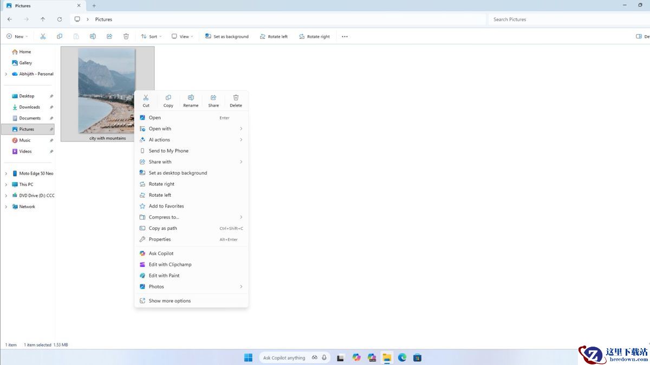Select Set as desktop background menu entry
Screen dimensions: 650x365
178,173
